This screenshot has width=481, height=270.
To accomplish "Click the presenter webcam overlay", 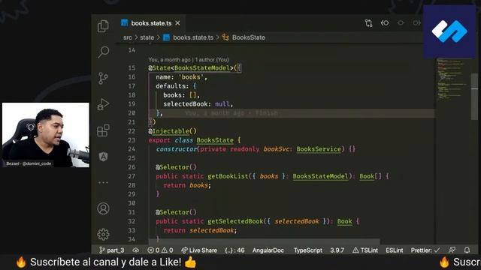I will (46, 135).
